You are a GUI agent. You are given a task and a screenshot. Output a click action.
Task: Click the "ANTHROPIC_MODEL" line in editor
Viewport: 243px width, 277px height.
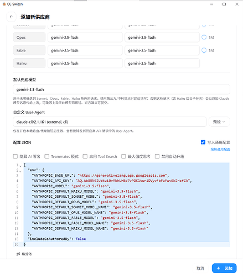71,186
